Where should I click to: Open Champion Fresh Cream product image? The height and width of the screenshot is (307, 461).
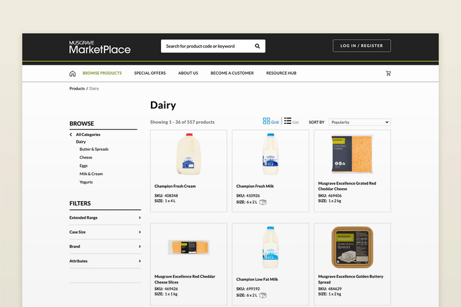click(x=188, y=154)
